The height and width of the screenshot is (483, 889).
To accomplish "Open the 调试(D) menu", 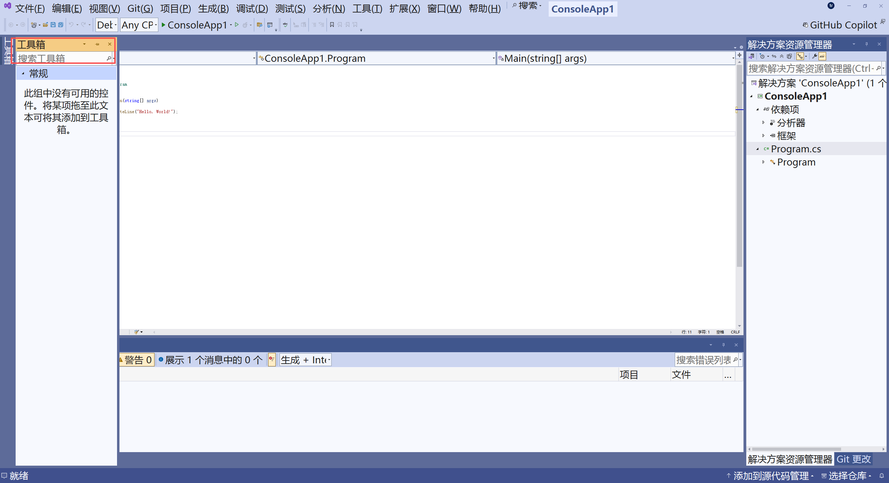I will pos(252,9).
